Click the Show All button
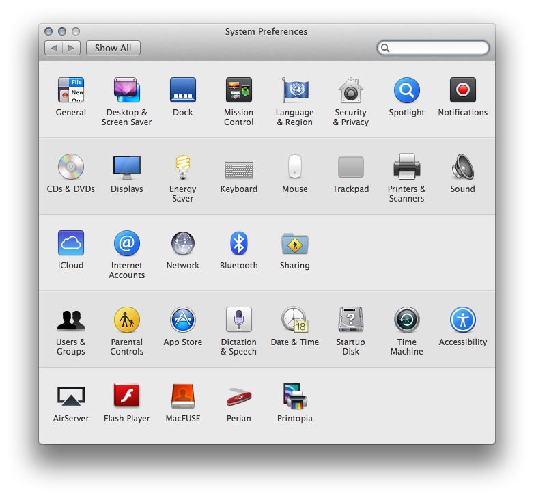 pyautogui.click(x=113, y=48)
